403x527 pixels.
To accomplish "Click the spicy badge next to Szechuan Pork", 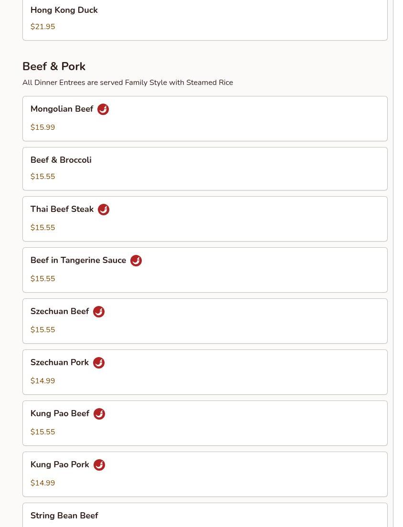I will pos(99,363).
